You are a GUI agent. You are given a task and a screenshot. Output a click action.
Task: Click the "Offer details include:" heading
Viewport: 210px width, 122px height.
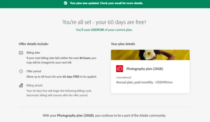click(34, 44)
